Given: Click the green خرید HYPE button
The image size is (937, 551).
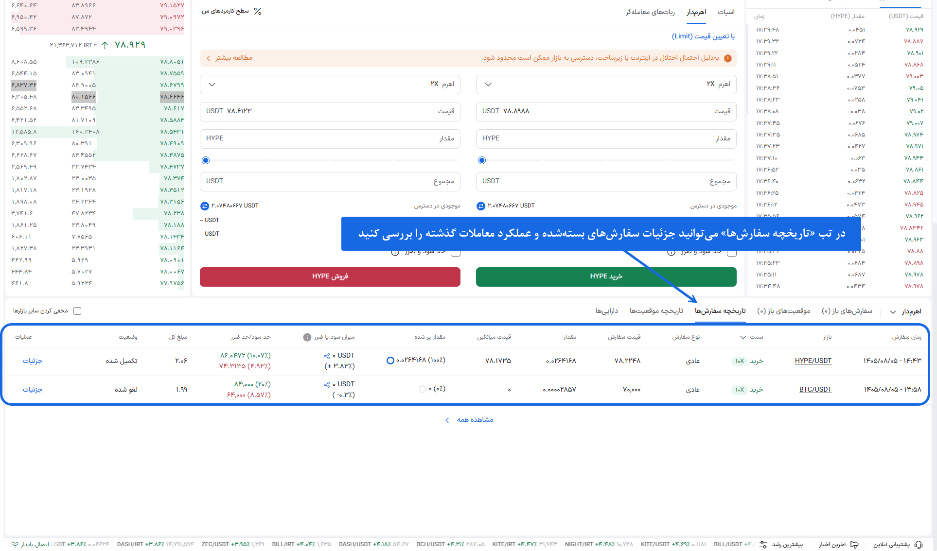Looking at the screenshot, I should click(606, 277).
